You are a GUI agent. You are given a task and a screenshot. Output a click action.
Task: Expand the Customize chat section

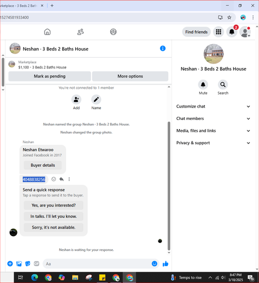point(213,106)
